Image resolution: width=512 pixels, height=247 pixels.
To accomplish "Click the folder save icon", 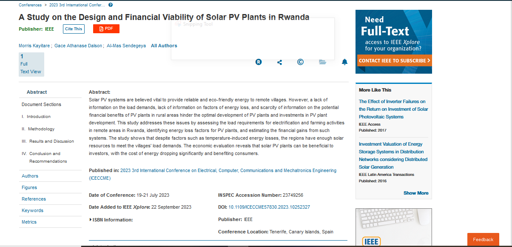I will [322, 62].
